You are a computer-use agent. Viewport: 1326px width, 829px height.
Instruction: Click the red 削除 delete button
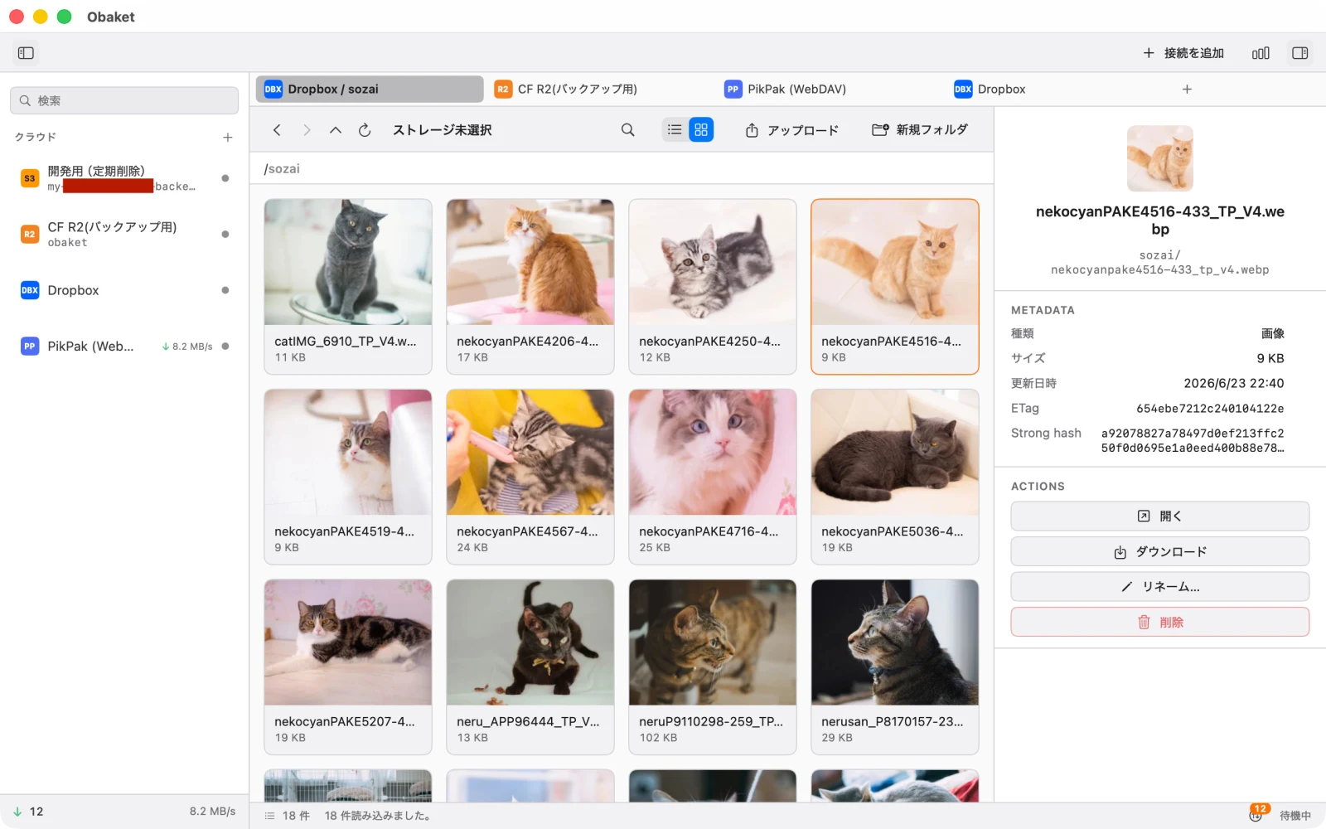point(1160,622)
